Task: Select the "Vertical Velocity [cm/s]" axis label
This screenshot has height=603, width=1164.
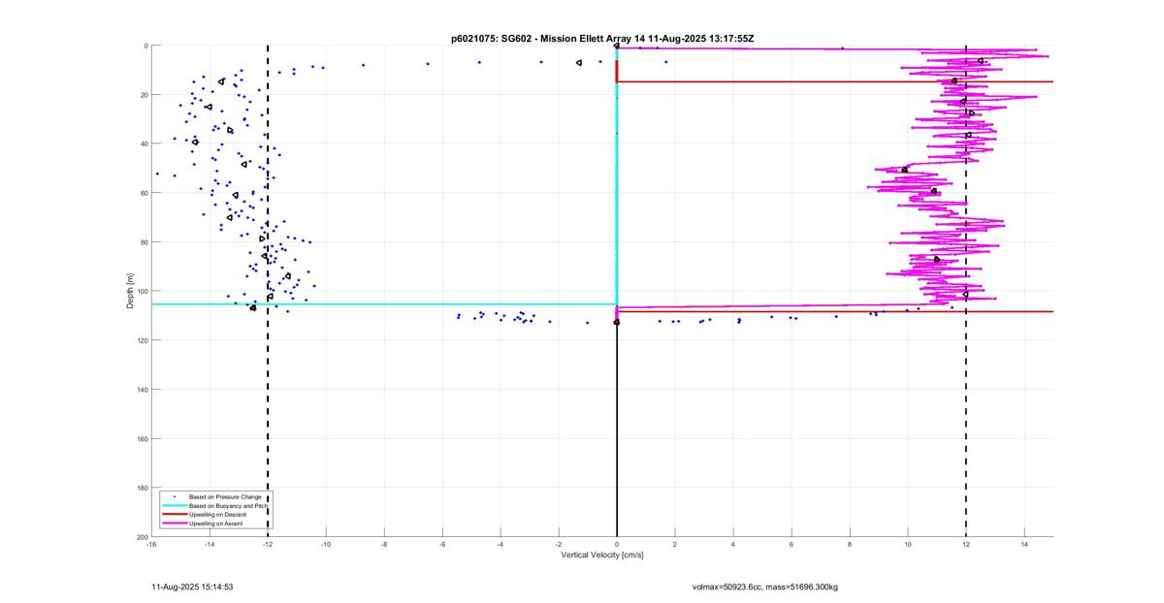Action: pyautogui.click(x=602, y=555)
